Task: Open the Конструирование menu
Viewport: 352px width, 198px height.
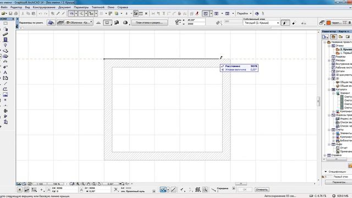Action: [x=44, y=7]
